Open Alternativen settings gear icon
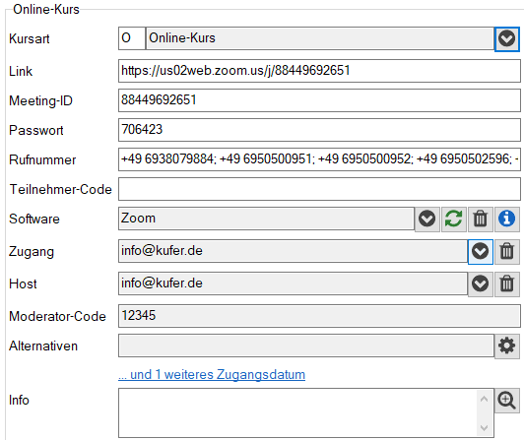524x440 pixels. click(x=507, y=346)
